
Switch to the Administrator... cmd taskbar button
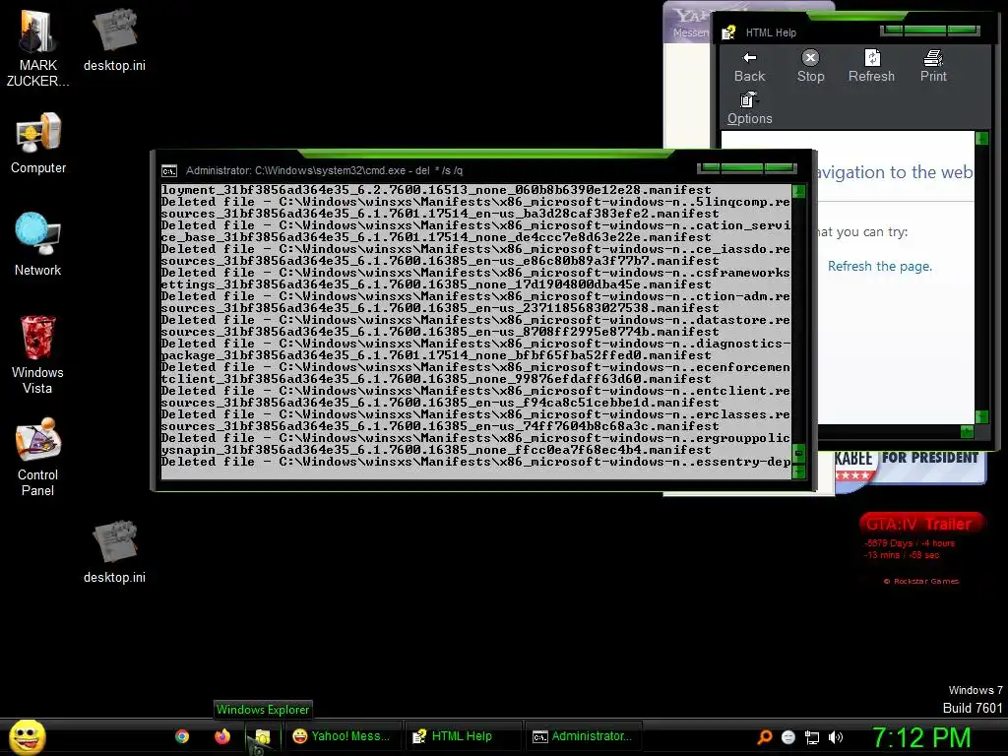(583, 736)
